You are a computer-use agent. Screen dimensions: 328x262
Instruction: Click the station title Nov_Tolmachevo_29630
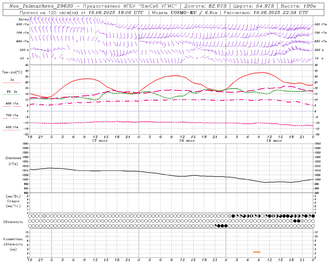coord(41,6)
